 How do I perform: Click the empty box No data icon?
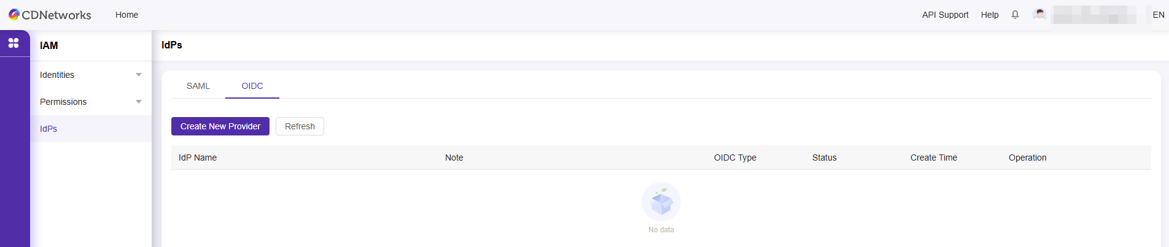coord(661,202)
